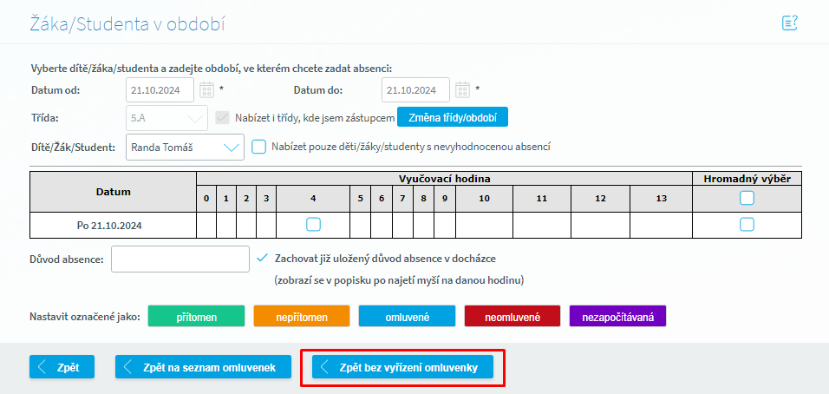The width and height of the screenshot is (829, 394).
Task: Enable Nabízet pouze děti s nevyhodnocenou absencí
Action: (x=258, y=147)
